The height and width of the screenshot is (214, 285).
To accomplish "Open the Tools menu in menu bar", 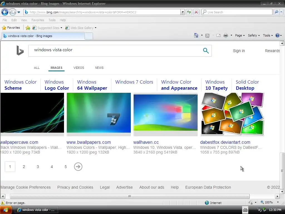I will click(x=52, y=20).
